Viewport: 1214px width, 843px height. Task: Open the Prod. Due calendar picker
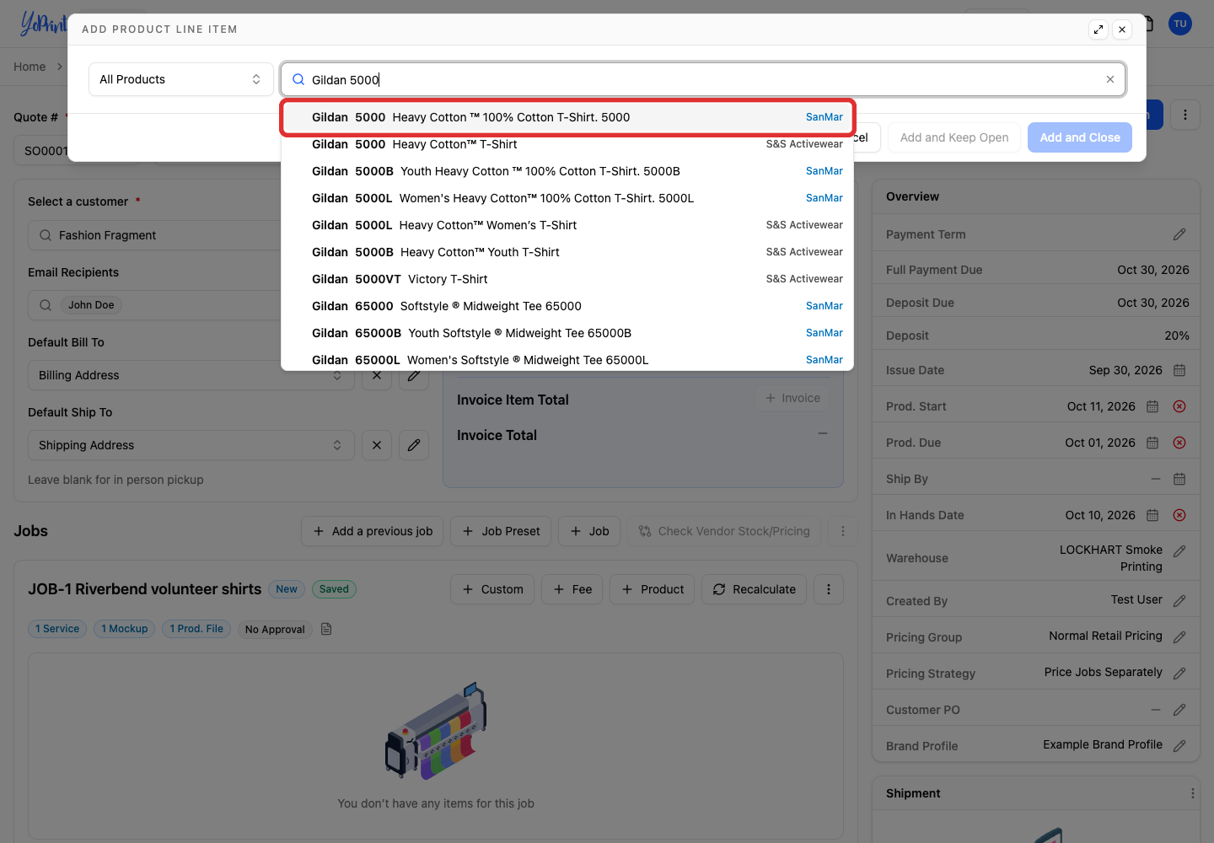pyautogui.click(x=1152, y=443)
